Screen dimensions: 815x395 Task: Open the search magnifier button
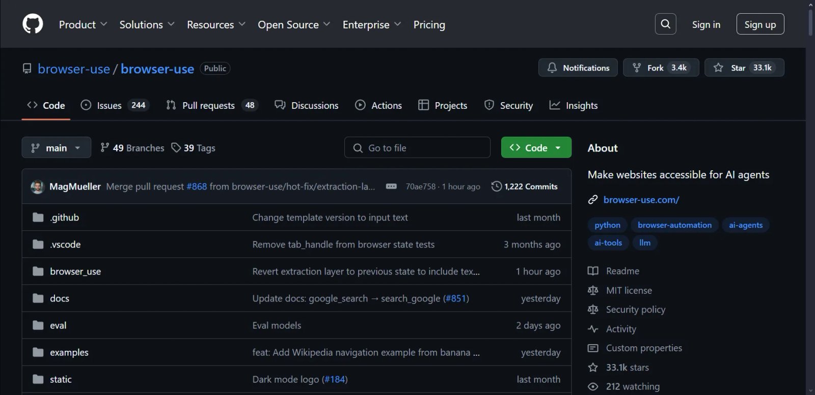(665, 24)
